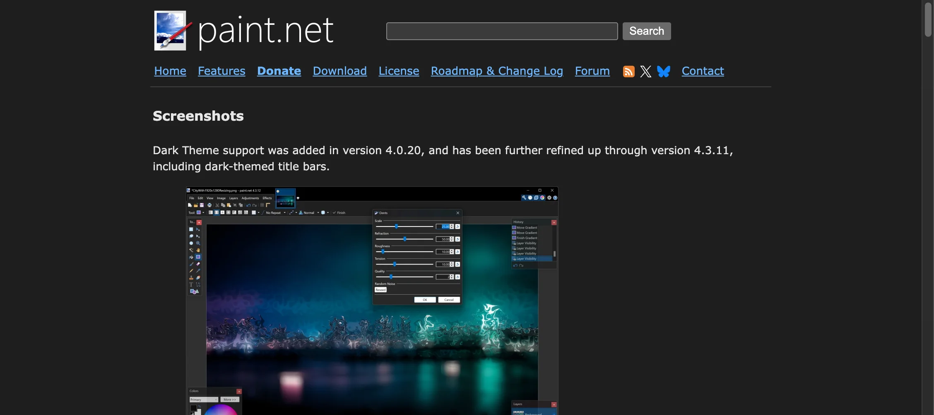Viewport: 934px width, 415px height.
Task: Select the Magic Wand tool in the Tools window
Action: [191, 250]
